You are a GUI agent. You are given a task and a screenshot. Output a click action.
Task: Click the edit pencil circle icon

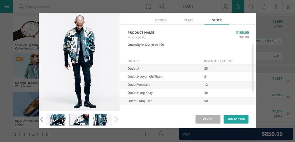click(x=276, y=6)
